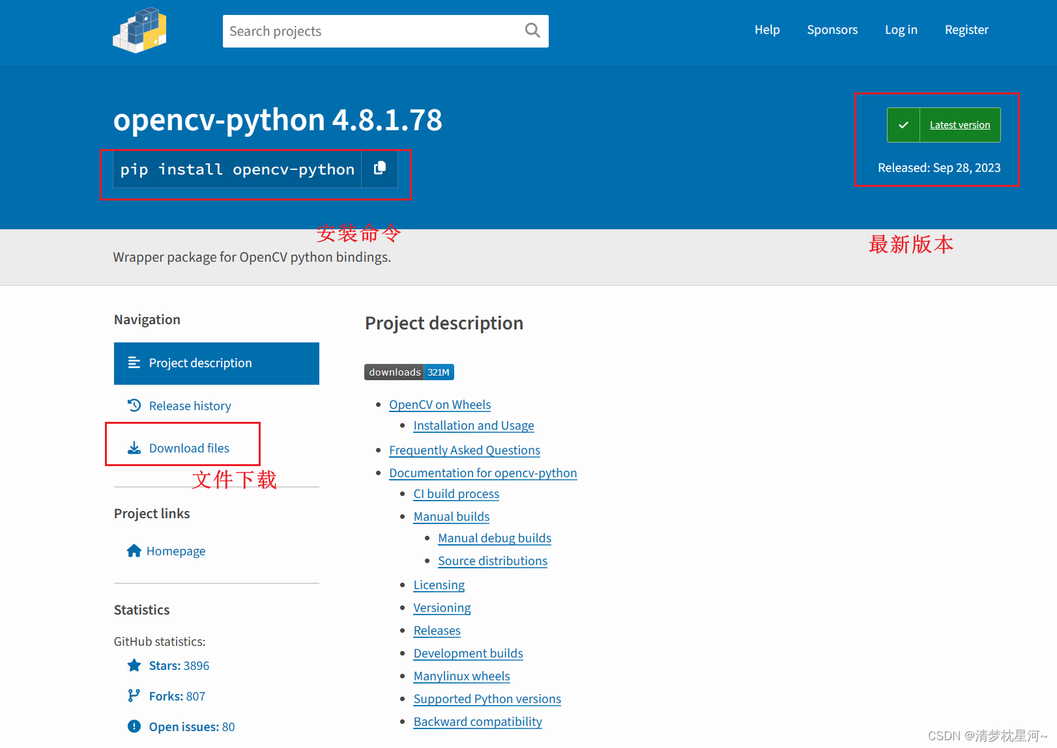Click the downloads 321M badge
Screen dimensions: 1057x748
[x=409, y=372]
